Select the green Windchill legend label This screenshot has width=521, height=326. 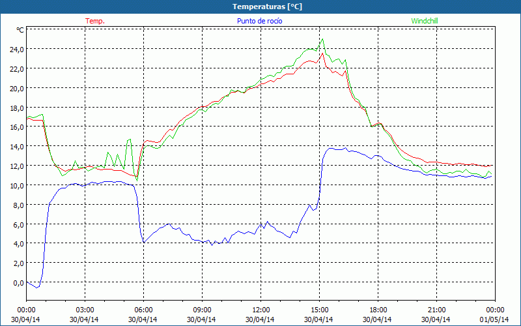click(425, 21)
